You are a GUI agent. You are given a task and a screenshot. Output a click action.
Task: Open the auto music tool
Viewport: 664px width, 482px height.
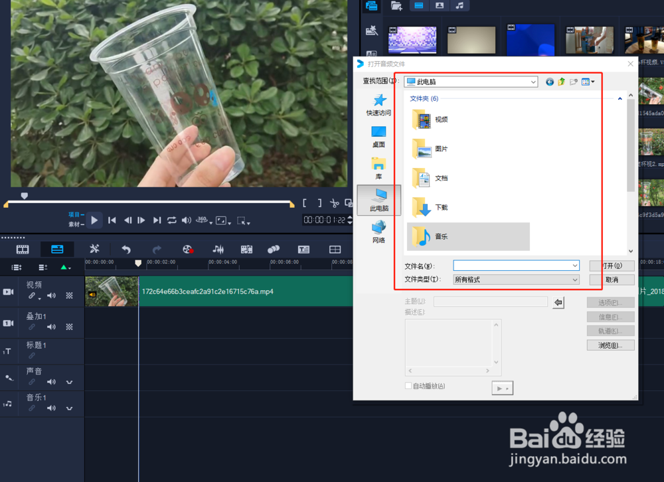pos(246,250)
